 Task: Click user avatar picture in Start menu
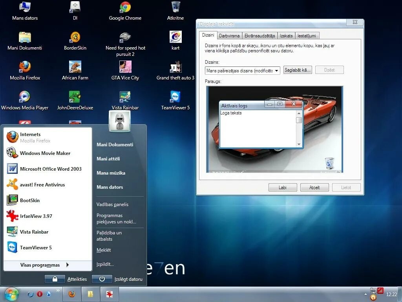[x=120, y=121]
